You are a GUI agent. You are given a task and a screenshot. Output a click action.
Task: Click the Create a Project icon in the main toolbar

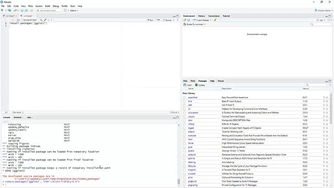9,10
